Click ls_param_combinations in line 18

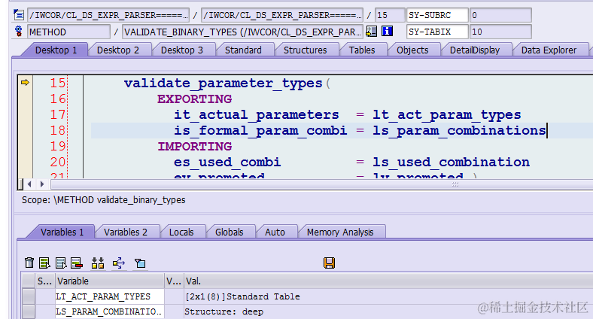click(x=459, y=131)
